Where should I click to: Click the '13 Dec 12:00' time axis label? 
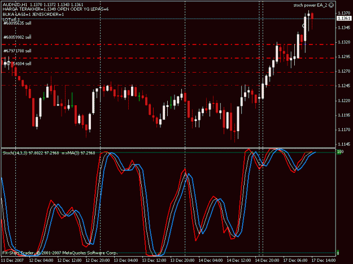point(154,261)
